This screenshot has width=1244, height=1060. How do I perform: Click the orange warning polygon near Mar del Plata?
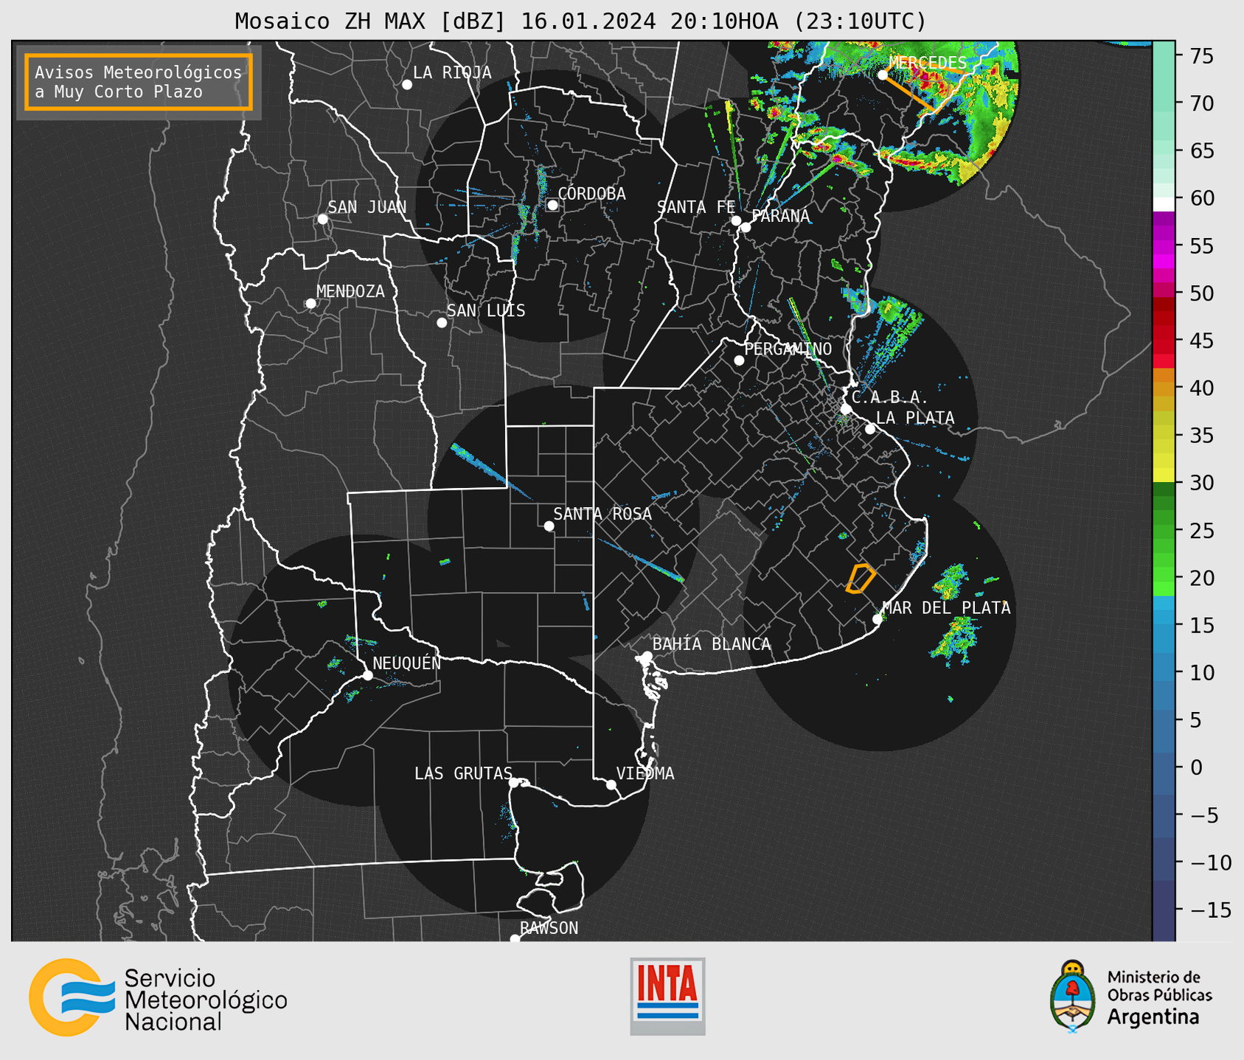click(861, 579)
